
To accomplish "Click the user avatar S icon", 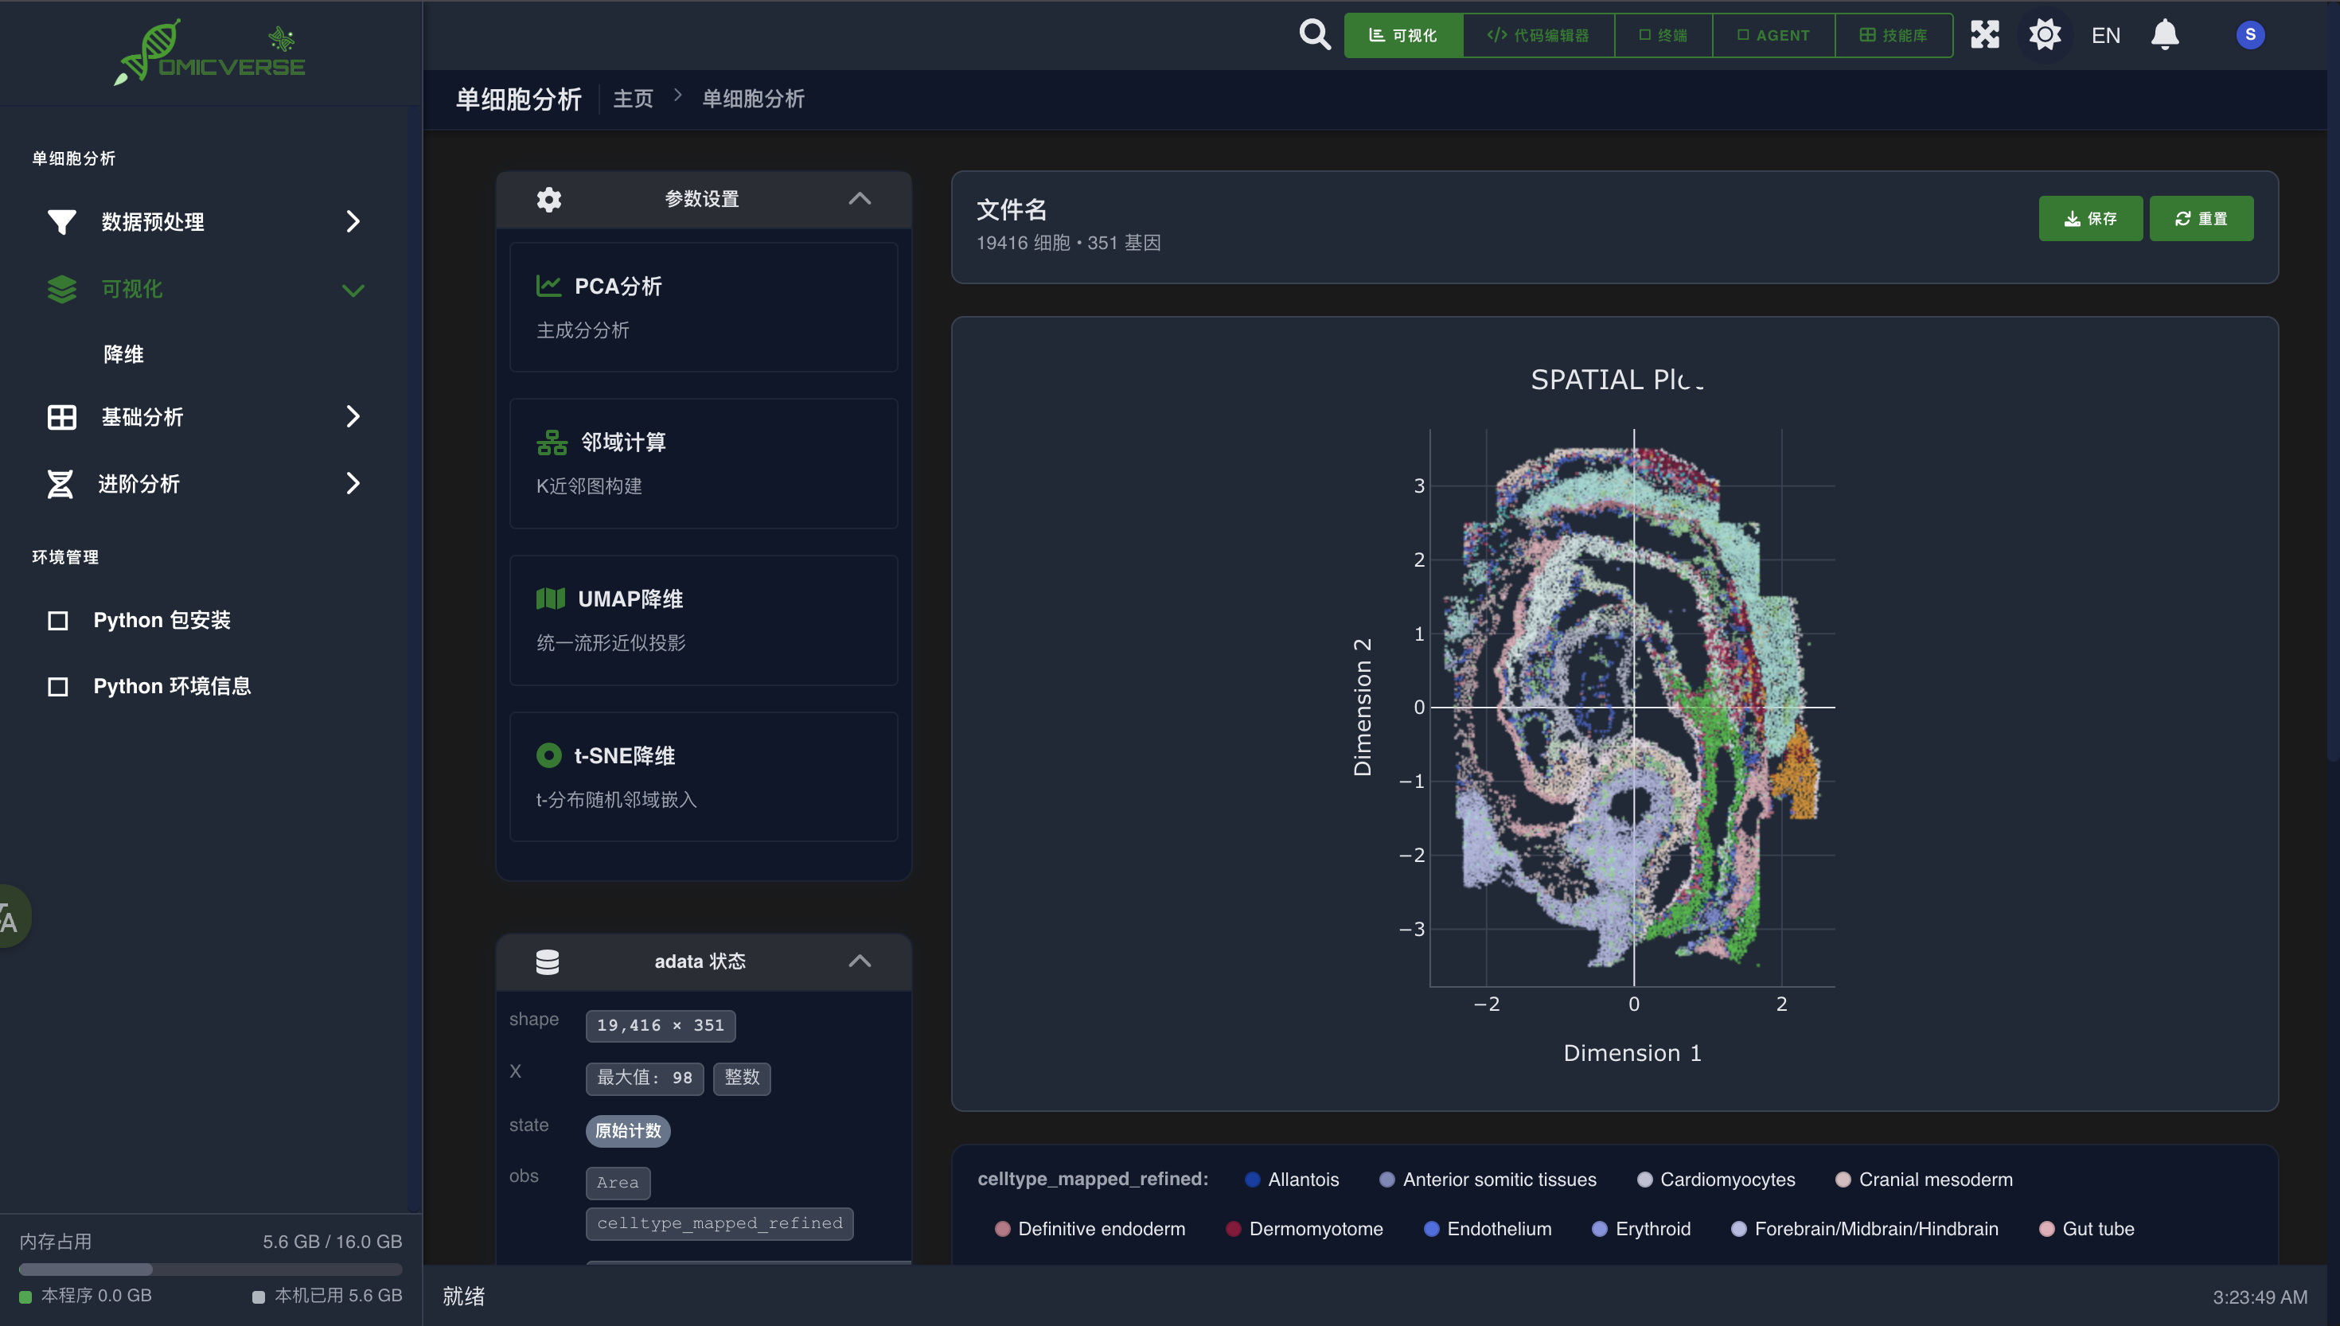I will (2250, 36).
